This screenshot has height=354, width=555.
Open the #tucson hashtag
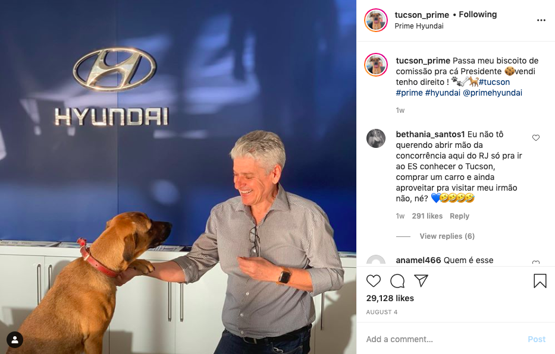[x=494, y=82]
